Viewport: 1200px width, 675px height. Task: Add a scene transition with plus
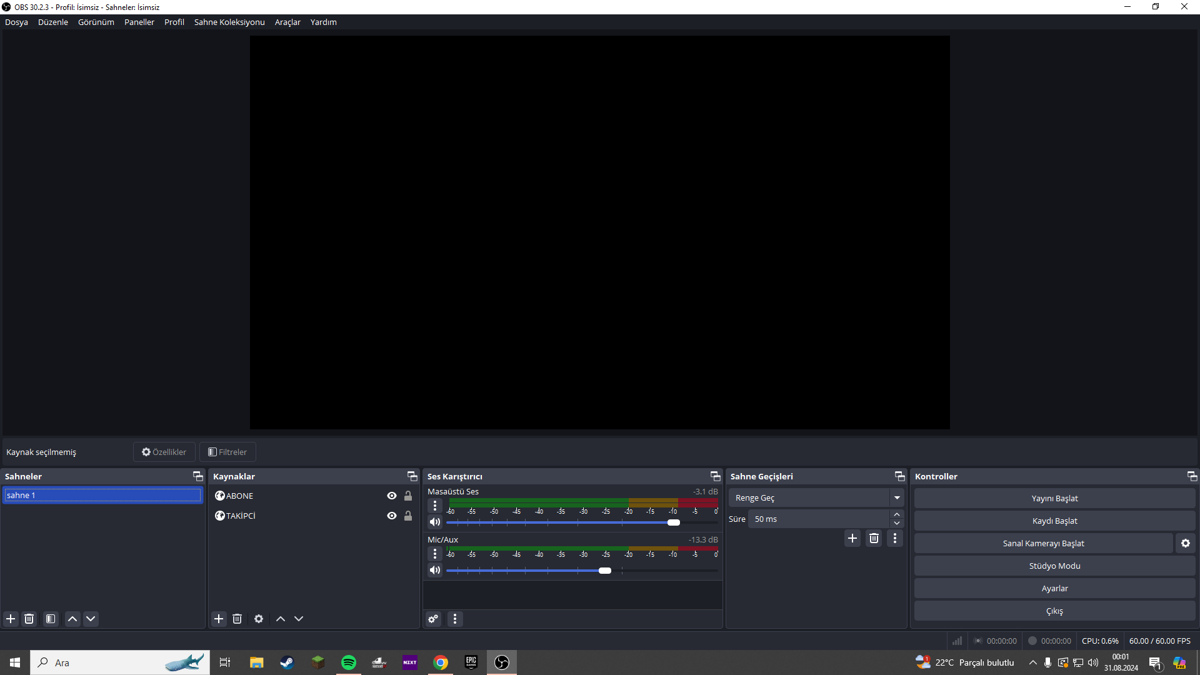point(852,538)
